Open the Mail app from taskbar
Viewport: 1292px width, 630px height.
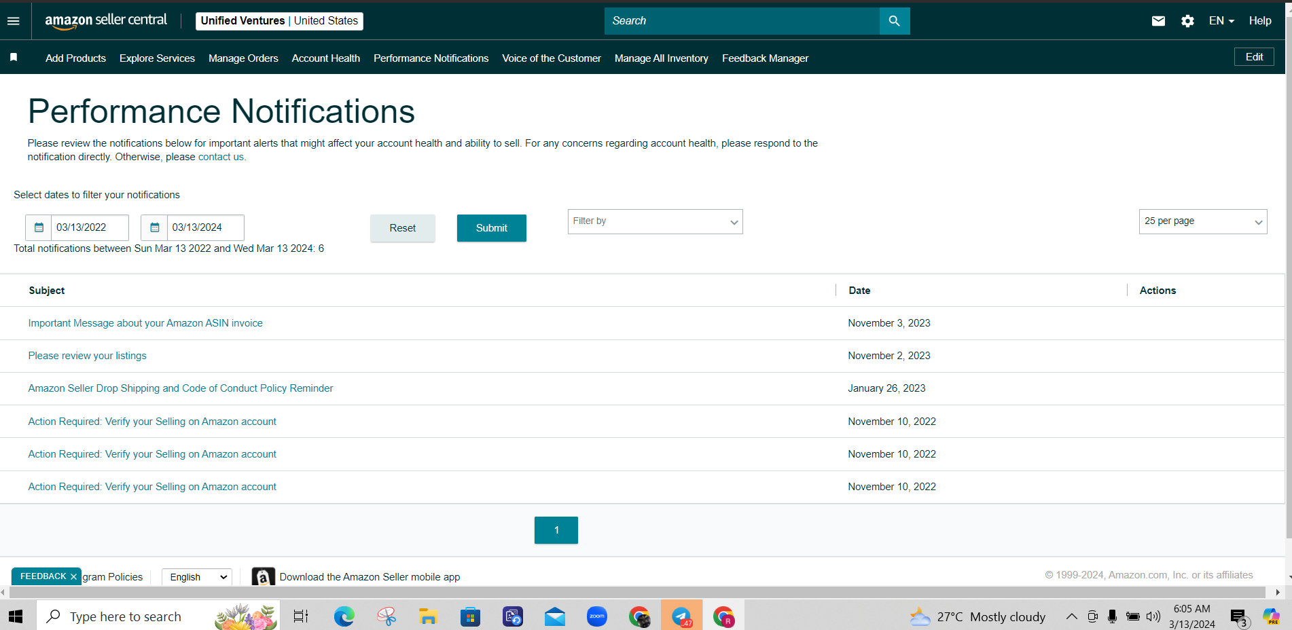point(555,616)
